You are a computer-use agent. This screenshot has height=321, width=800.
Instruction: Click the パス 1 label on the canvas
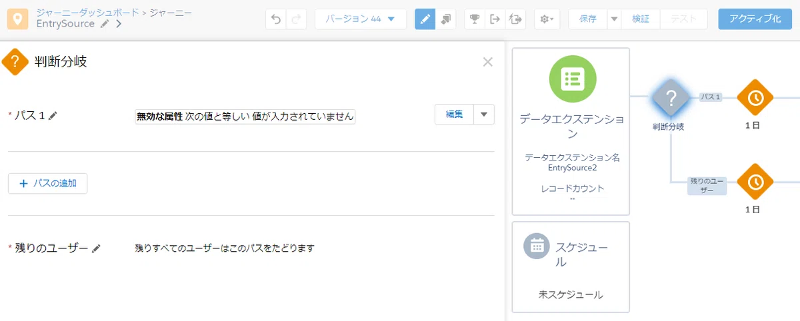point(711,97)
